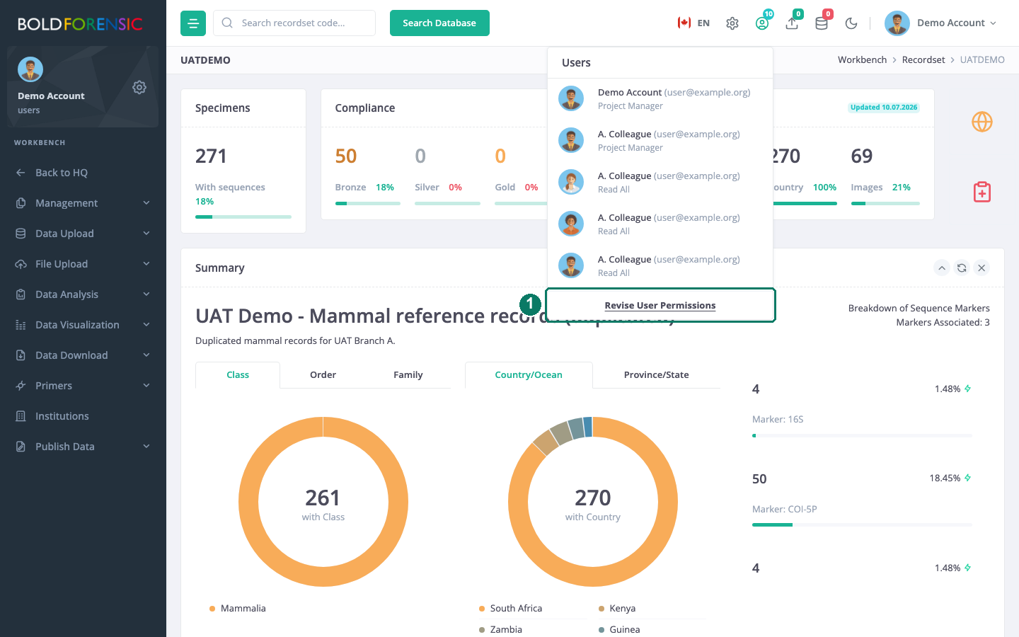Select the Country/Ocean tab
Image resolution: width=1019 pixels, height=637 pixels.
pyautogui.click(x=529, y=375)
